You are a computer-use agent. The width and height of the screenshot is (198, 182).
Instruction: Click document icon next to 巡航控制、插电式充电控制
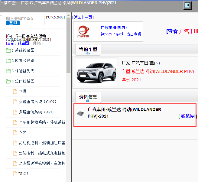tap(15, 153)
